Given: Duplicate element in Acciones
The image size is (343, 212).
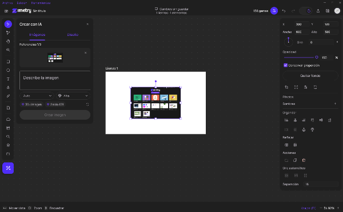Looking at the screenshot, I should pyautogui.click(x=295, y=160).
